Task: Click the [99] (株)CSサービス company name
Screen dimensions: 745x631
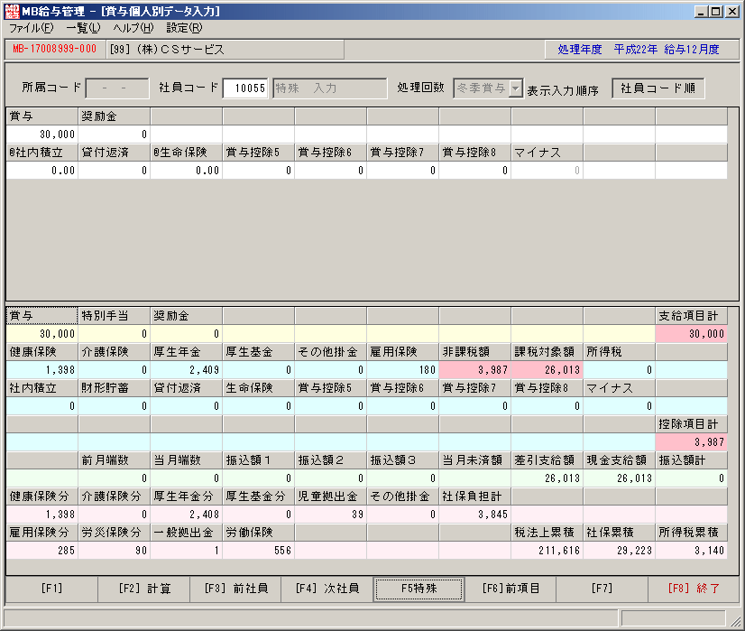Action: coord(167,50)
